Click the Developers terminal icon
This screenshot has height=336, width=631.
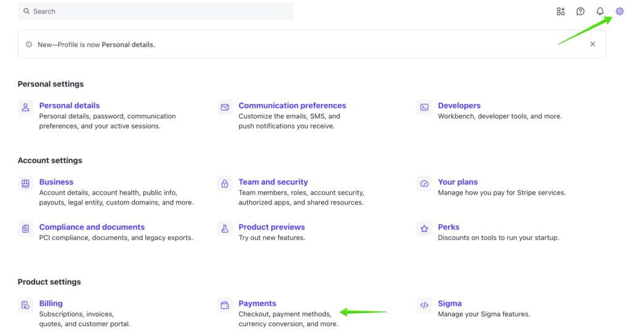click(424, 107)
